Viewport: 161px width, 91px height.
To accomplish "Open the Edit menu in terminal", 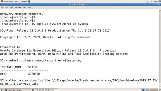I will click(6, 7).
